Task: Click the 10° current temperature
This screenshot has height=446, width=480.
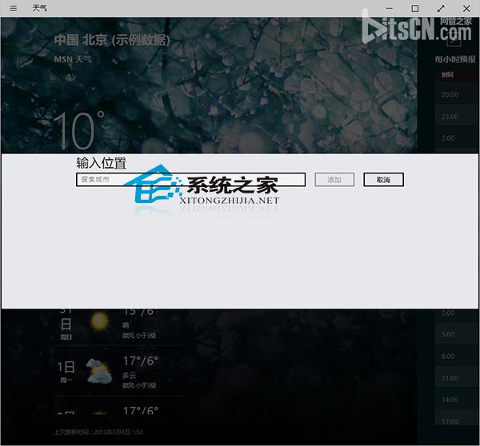Action: [79, 130]
